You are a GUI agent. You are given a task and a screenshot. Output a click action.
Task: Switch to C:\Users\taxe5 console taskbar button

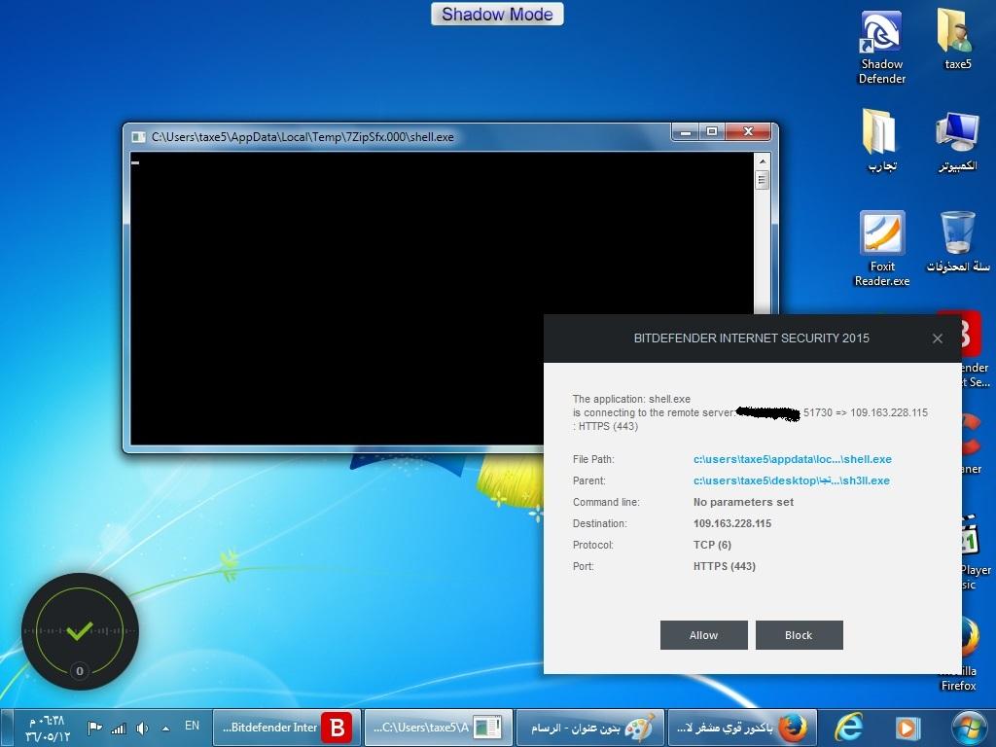coord(439,728)
